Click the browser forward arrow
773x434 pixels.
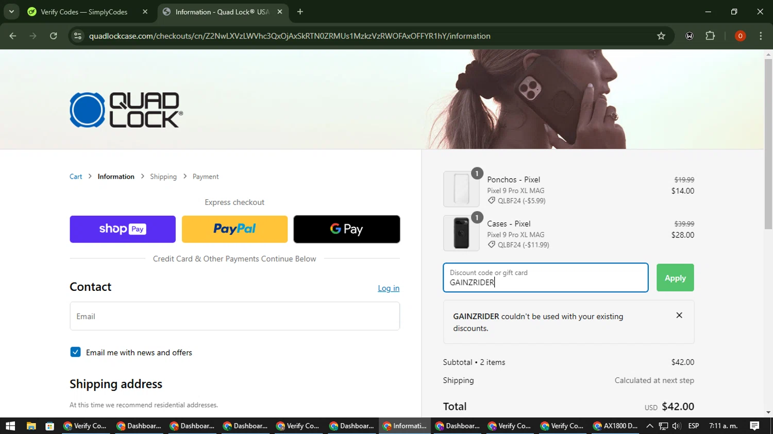[33, 36]
